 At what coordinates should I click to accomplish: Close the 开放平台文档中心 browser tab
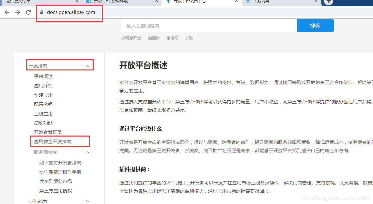pyautogui.click(x=236, y=1)
